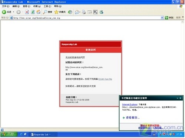This screenshot has height=138, width=185.
Task: Click the greyed Forward arrow button
Action: [18, 12]
